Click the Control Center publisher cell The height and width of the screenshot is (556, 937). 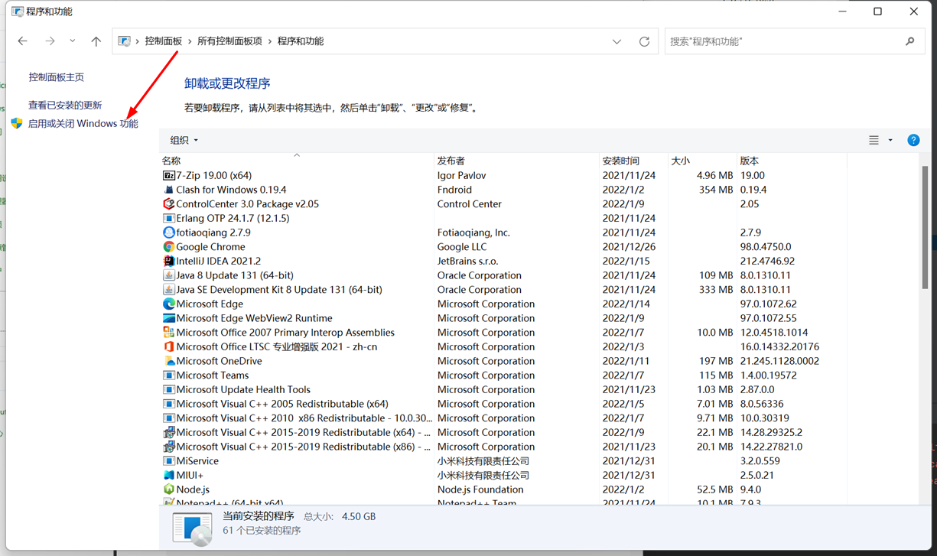point(470,204)
